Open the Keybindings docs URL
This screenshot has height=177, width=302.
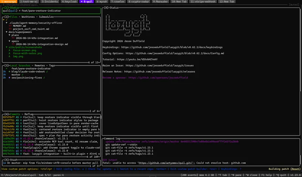(172, 47)
